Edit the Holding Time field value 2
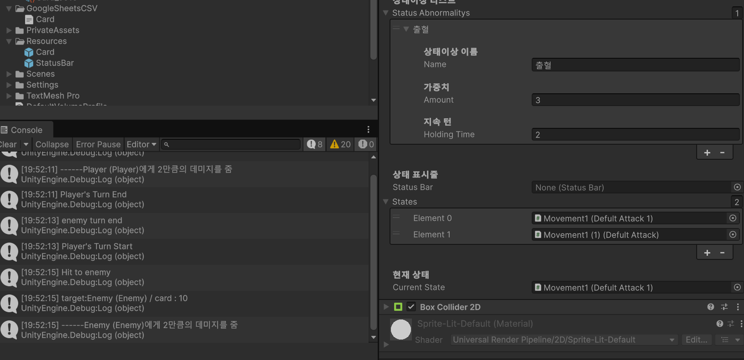 coord(636,134)
